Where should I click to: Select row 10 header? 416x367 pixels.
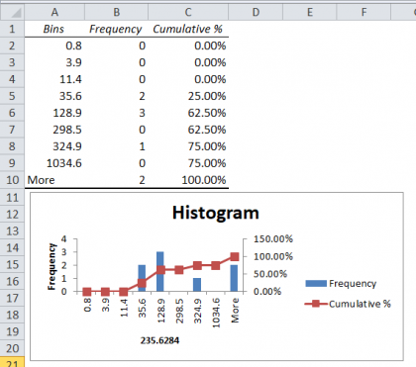tap(12, 180)
